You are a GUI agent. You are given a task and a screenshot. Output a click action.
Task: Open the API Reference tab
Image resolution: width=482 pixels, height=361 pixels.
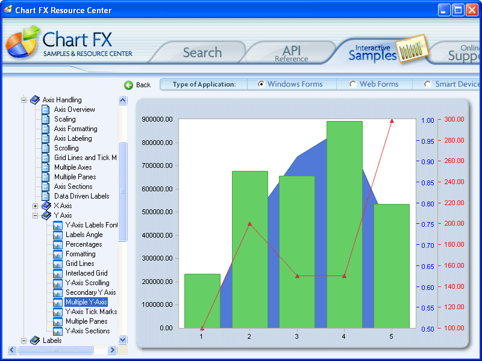tap(292, 52)
